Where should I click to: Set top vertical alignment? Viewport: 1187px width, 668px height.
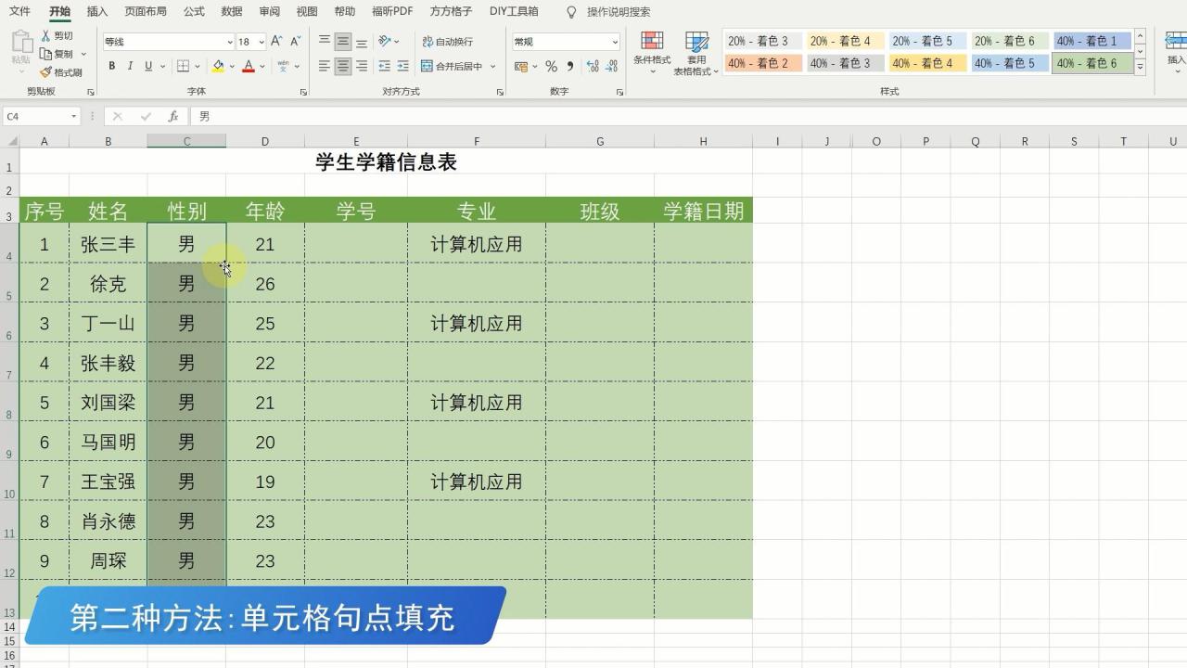(325, 41)
